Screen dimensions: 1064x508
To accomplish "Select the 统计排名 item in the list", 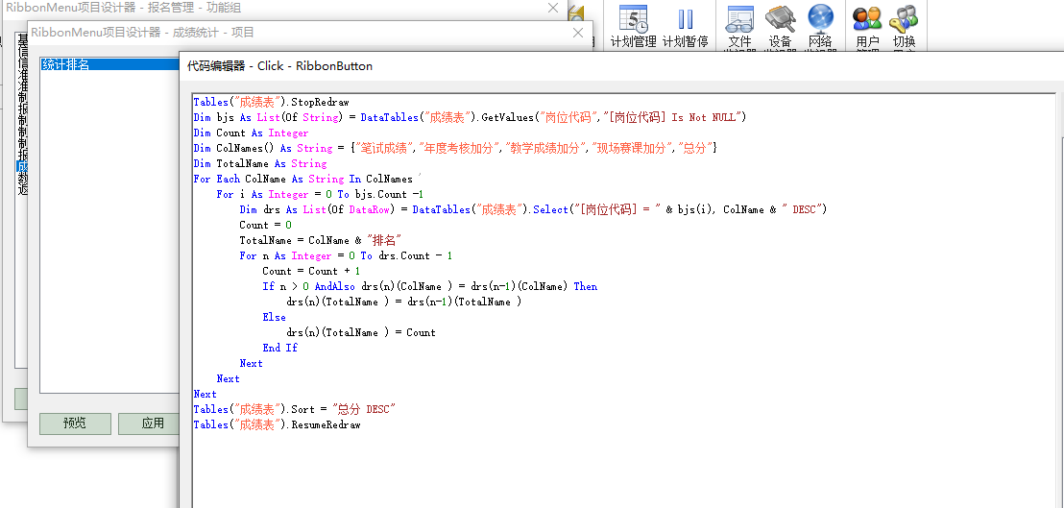I will coord(66,65).
